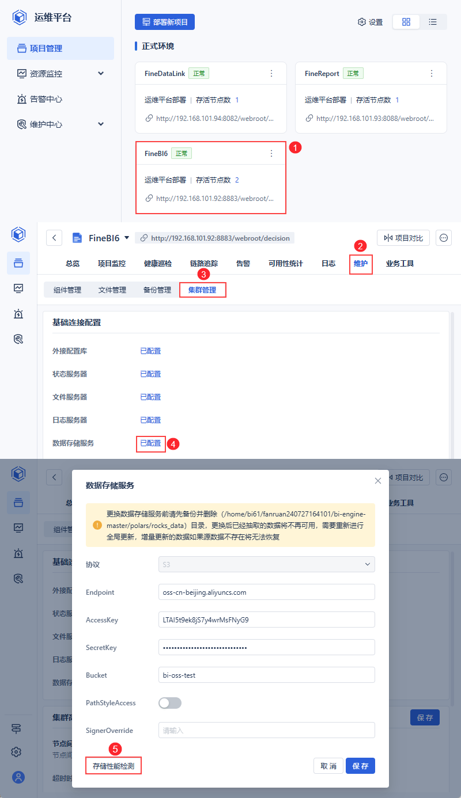Click the dialog's 保存 button

pyautogui.click(x=361, y=766)
